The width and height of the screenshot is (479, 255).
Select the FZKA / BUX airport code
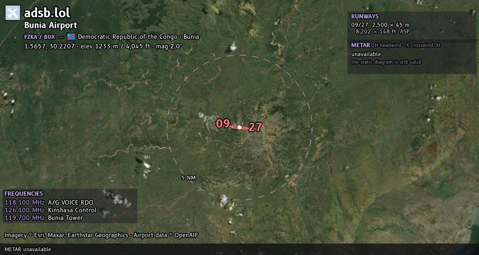(x=40, y=37)
